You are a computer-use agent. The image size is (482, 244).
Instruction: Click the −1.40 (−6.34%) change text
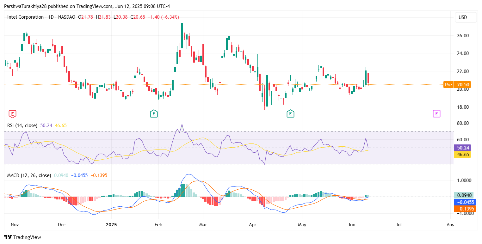tap(163, 17)
